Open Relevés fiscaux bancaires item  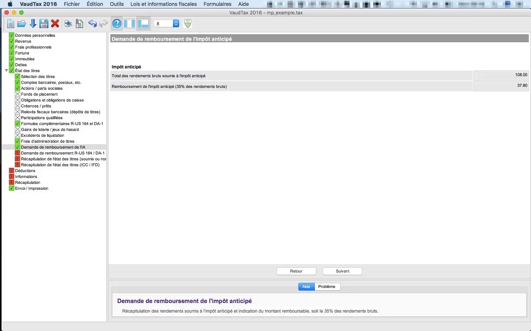60,112
